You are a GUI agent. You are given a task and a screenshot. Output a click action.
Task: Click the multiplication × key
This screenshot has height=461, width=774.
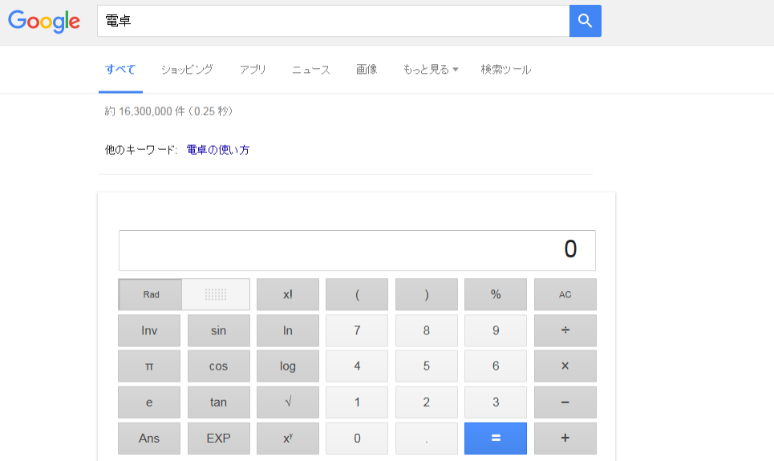pos(565,366)
